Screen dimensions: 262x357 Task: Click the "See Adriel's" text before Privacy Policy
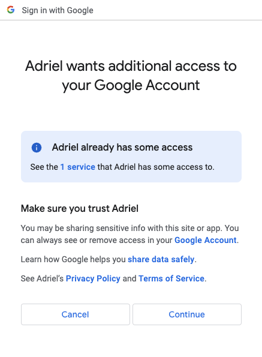point(42,278)
